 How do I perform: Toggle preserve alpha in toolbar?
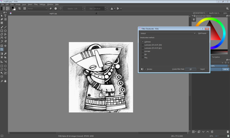point(56,9)
